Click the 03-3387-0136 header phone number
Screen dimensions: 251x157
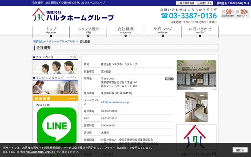pos(189,16)
